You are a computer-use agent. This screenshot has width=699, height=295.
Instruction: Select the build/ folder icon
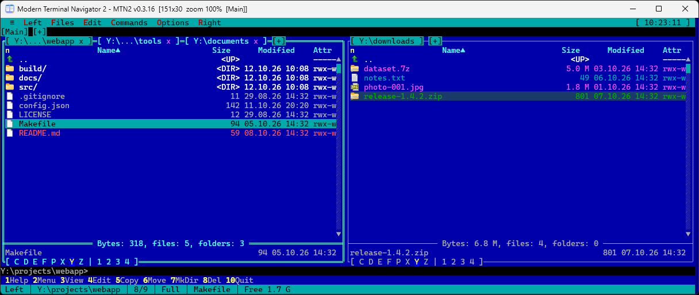(x=9, y=68)
